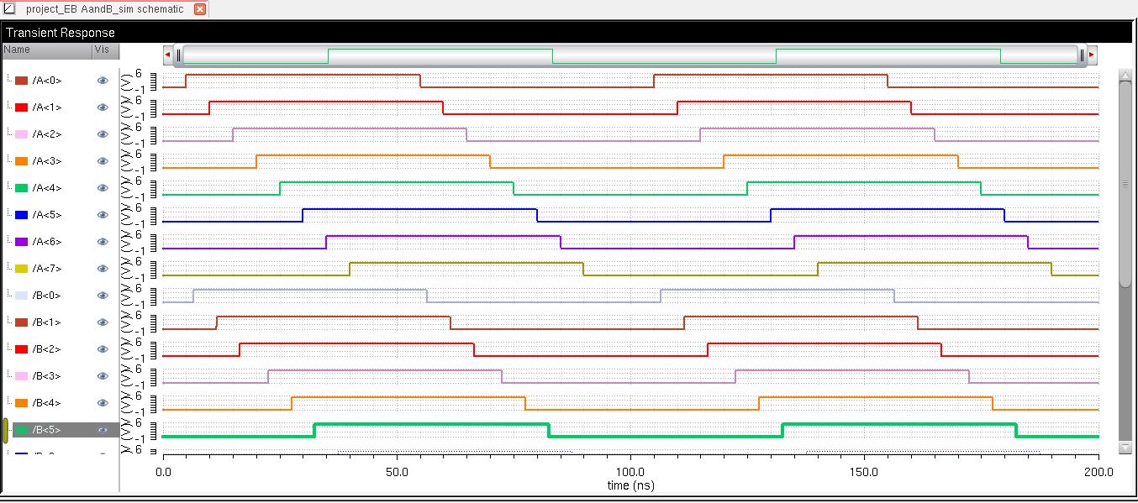Select the /A<2> signal name
1138x503 pixels.
pos(46,134)
